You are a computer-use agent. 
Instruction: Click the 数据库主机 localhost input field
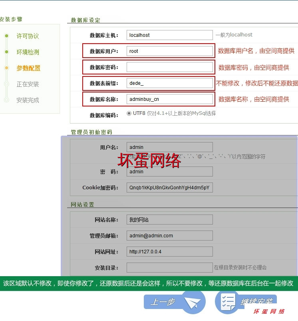(x=169, y=35)
